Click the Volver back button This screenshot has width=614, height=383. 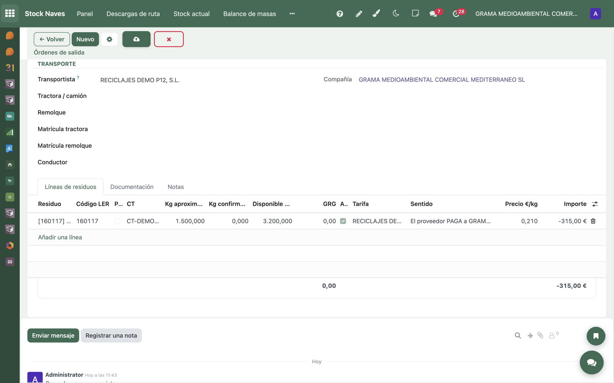pos(52,39)
